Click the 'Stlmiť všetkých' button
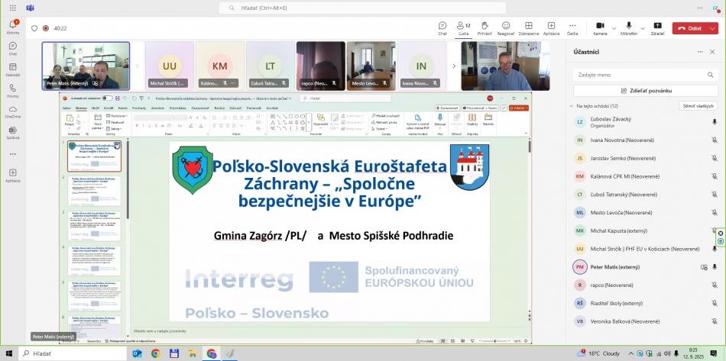This screenshot has width=726, height=361. point(698,106)
